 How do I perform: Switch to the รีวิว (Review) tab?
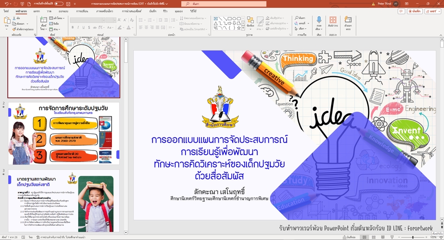[165, 11]
